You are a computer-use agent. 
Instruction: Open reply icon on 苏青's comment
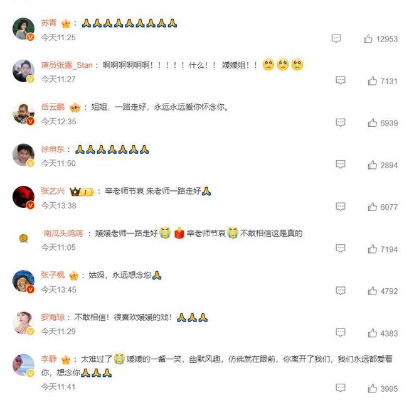[x=336, y=38]
